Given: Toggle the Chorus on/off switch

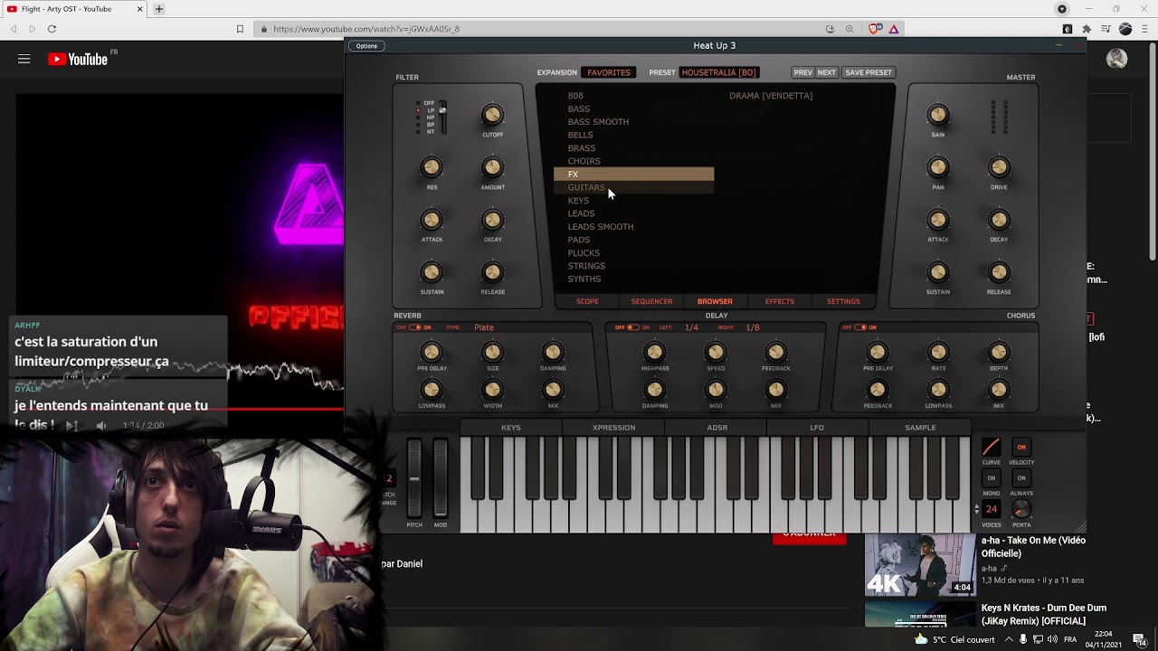Looking at the screenshot, I should (x=859, y=327).
